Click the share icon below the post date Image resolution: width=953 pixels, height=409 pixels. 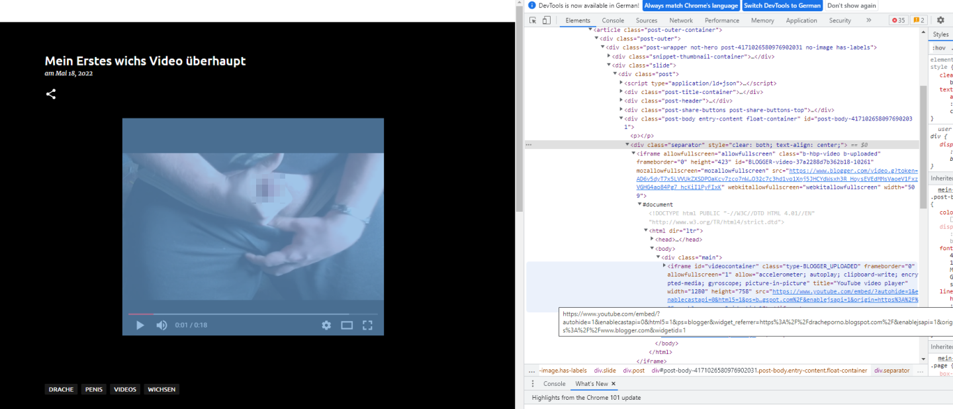[51, 94]
